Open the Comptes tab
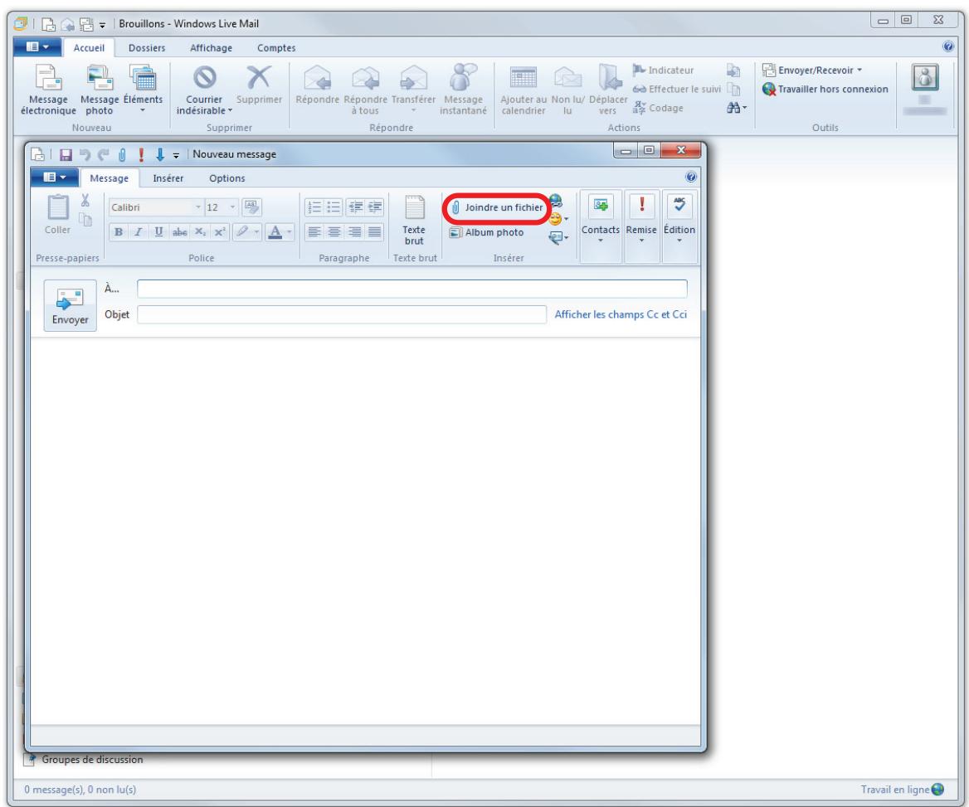Image resolution: width=969 pixels, height=807 pixels. tap(276, 48)
